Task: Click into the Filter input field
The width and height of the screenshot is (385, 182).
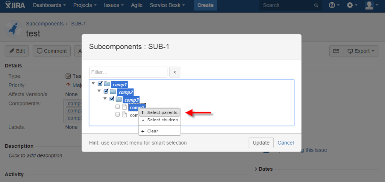Action: (x=128, y=72)
